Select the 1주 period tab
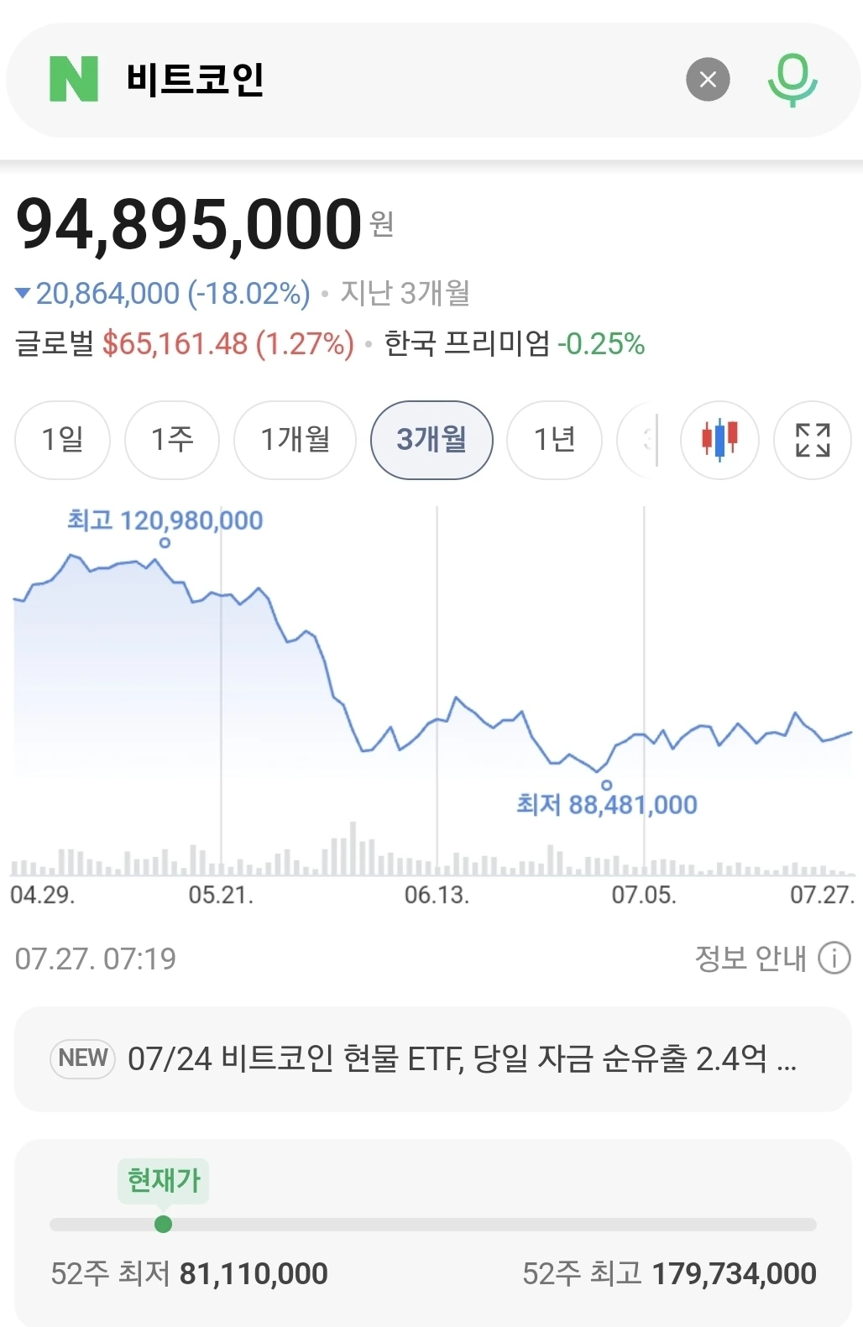 (172, 440)
